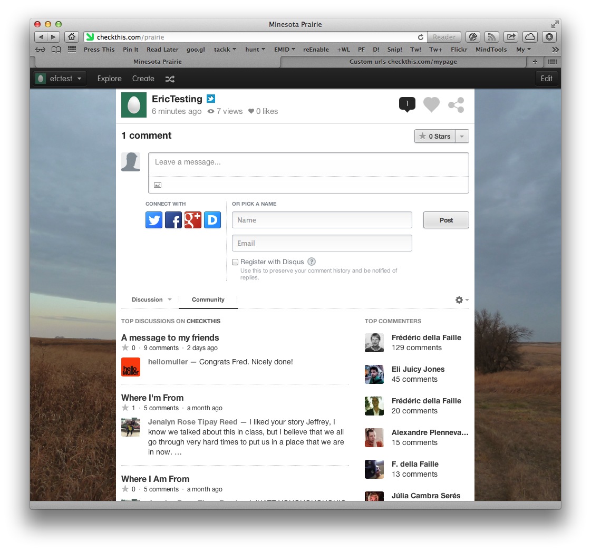Image resolution: width=591 pixels, height=551 pixels.
Task: Switch to the Community tab
Action: click(x=208, y=299)
